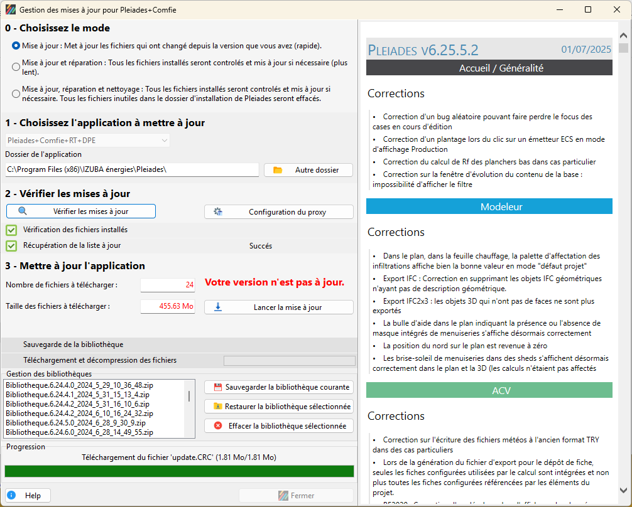Close the update manager window
The width and height of the screenshot is (632, 507).
(x=617, y=9)
